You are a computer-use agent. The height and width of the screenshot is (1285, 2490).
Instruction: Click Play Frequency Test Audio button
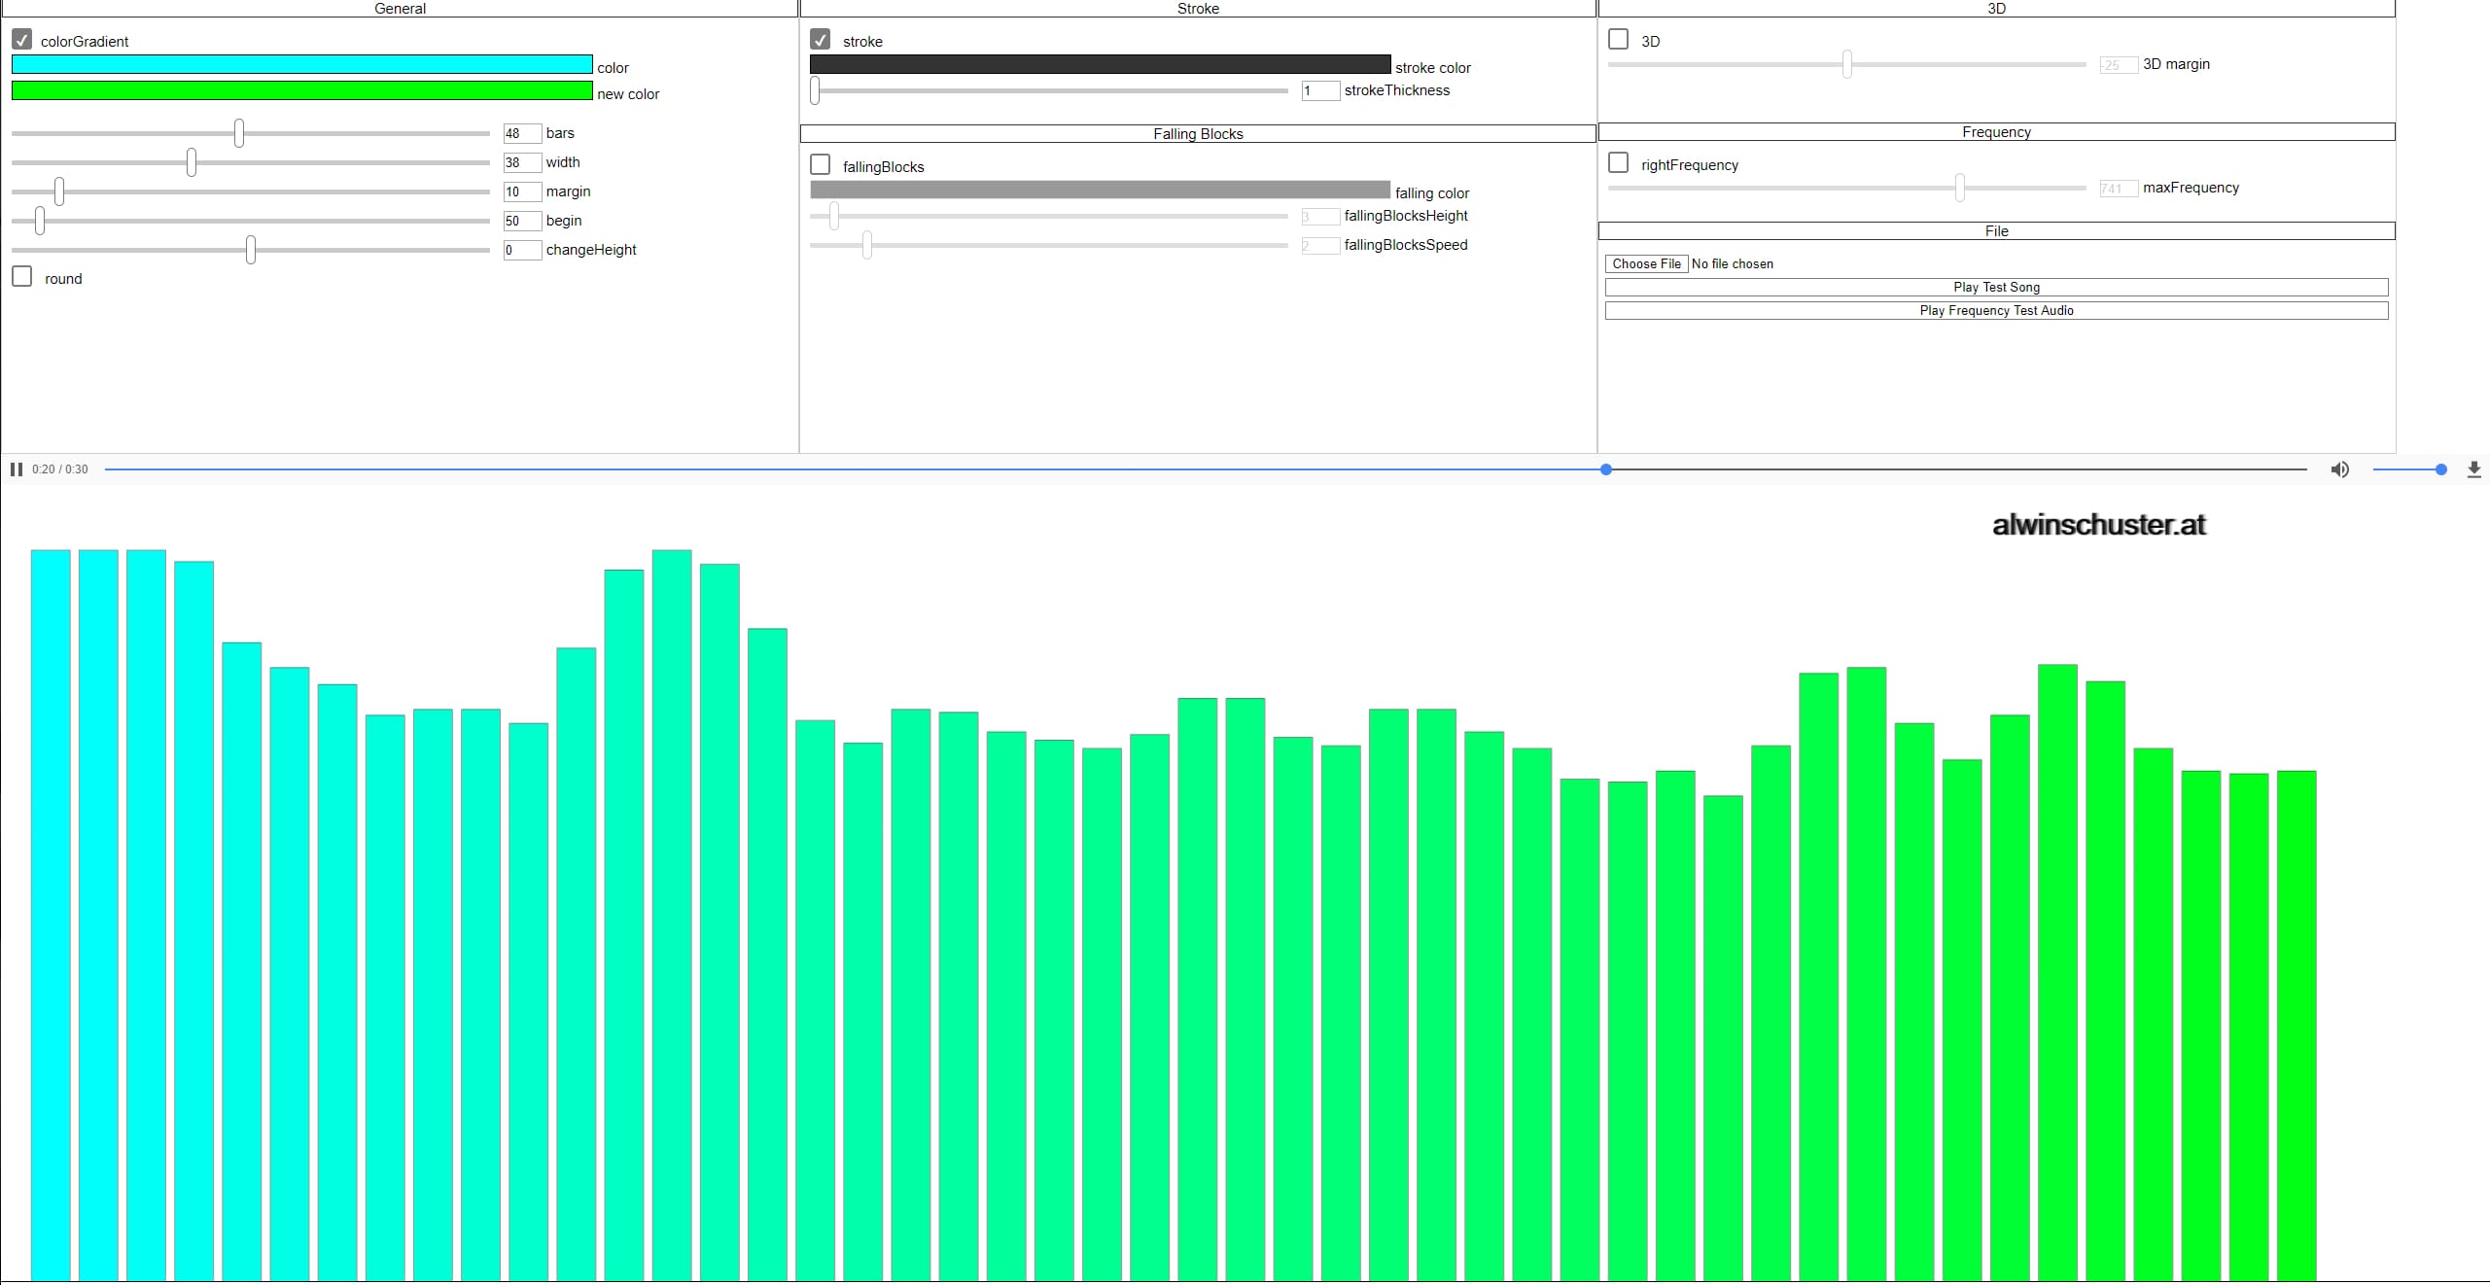point(1997,310)
